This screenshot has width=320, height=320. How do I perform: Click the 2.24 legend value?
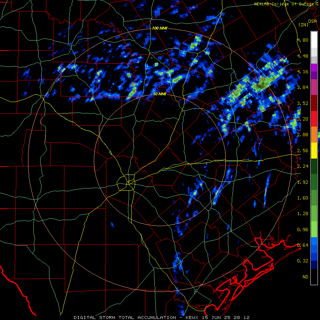click(x=303, y=166)
